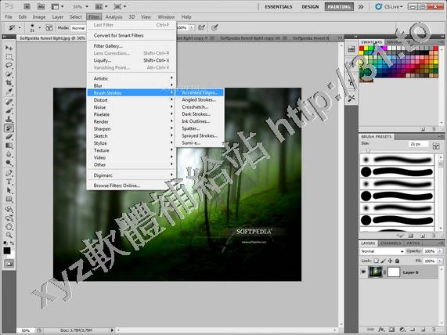
Task: Select the Brush tool
Action: [9, 110]
